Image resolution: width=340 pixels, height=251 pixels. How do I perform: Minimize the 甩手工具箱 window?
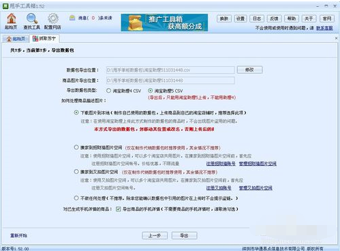(318, 6)
